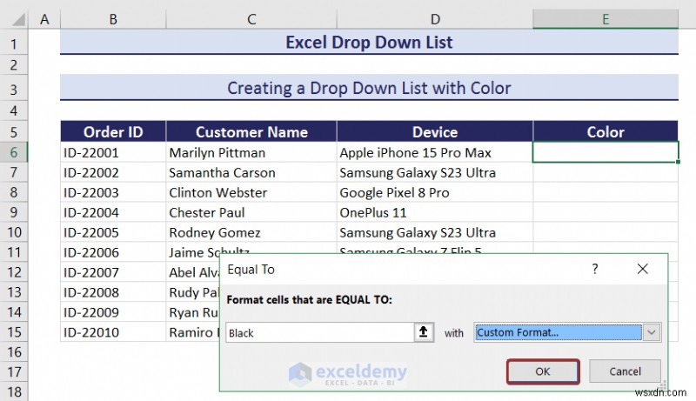Select the empty Color cell E6
The image size is (696, 401).
pos(606,152)
